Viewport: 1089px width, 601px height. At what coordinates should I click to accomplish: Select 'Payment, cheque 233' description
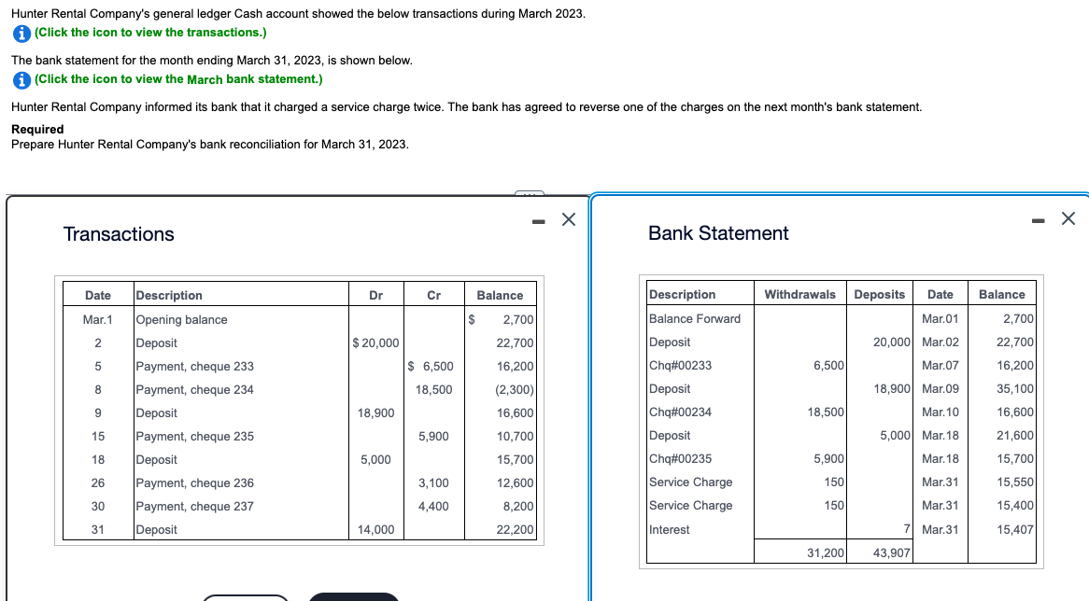(195, 367)
